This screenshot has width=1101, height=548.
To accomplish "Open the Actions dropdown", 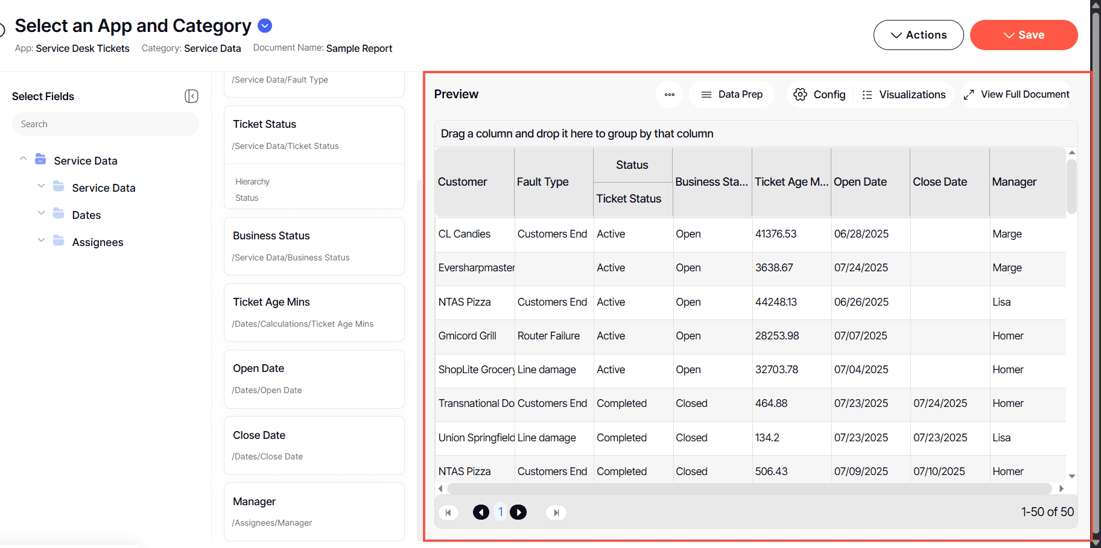I will tap(918, 35).
